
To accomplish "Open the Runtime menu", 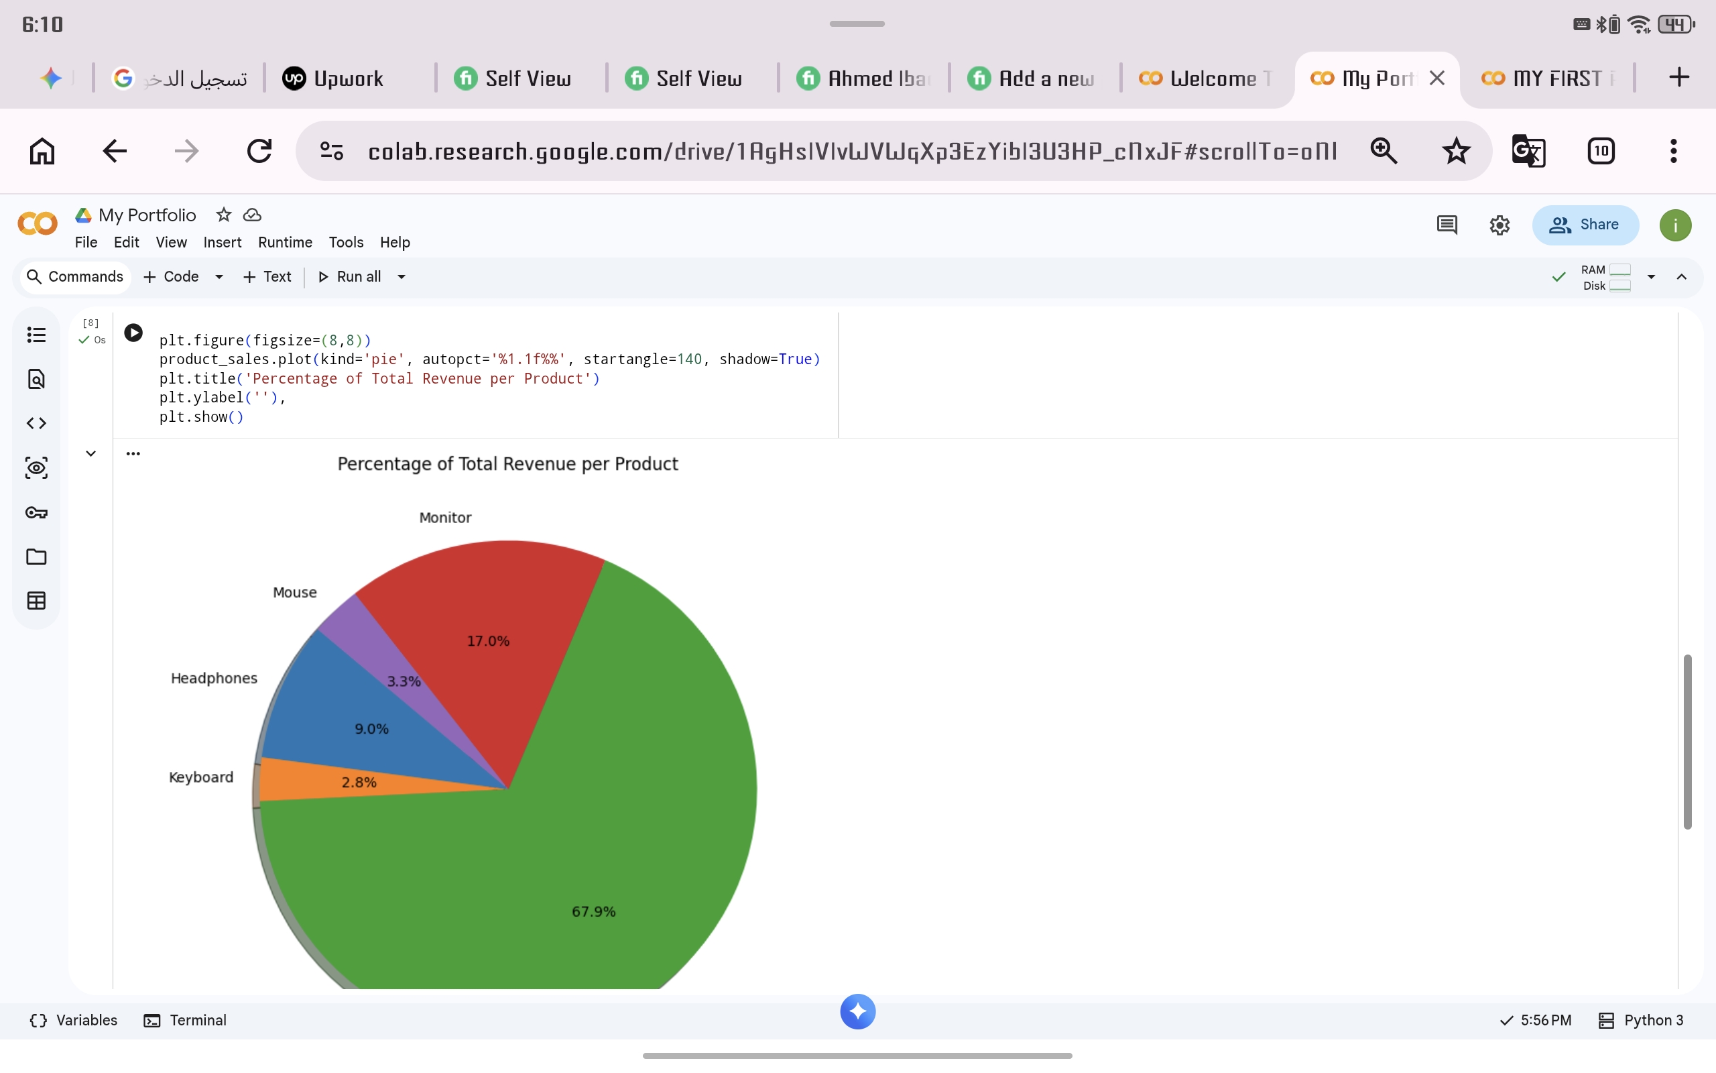I will (x=285, y=242).
